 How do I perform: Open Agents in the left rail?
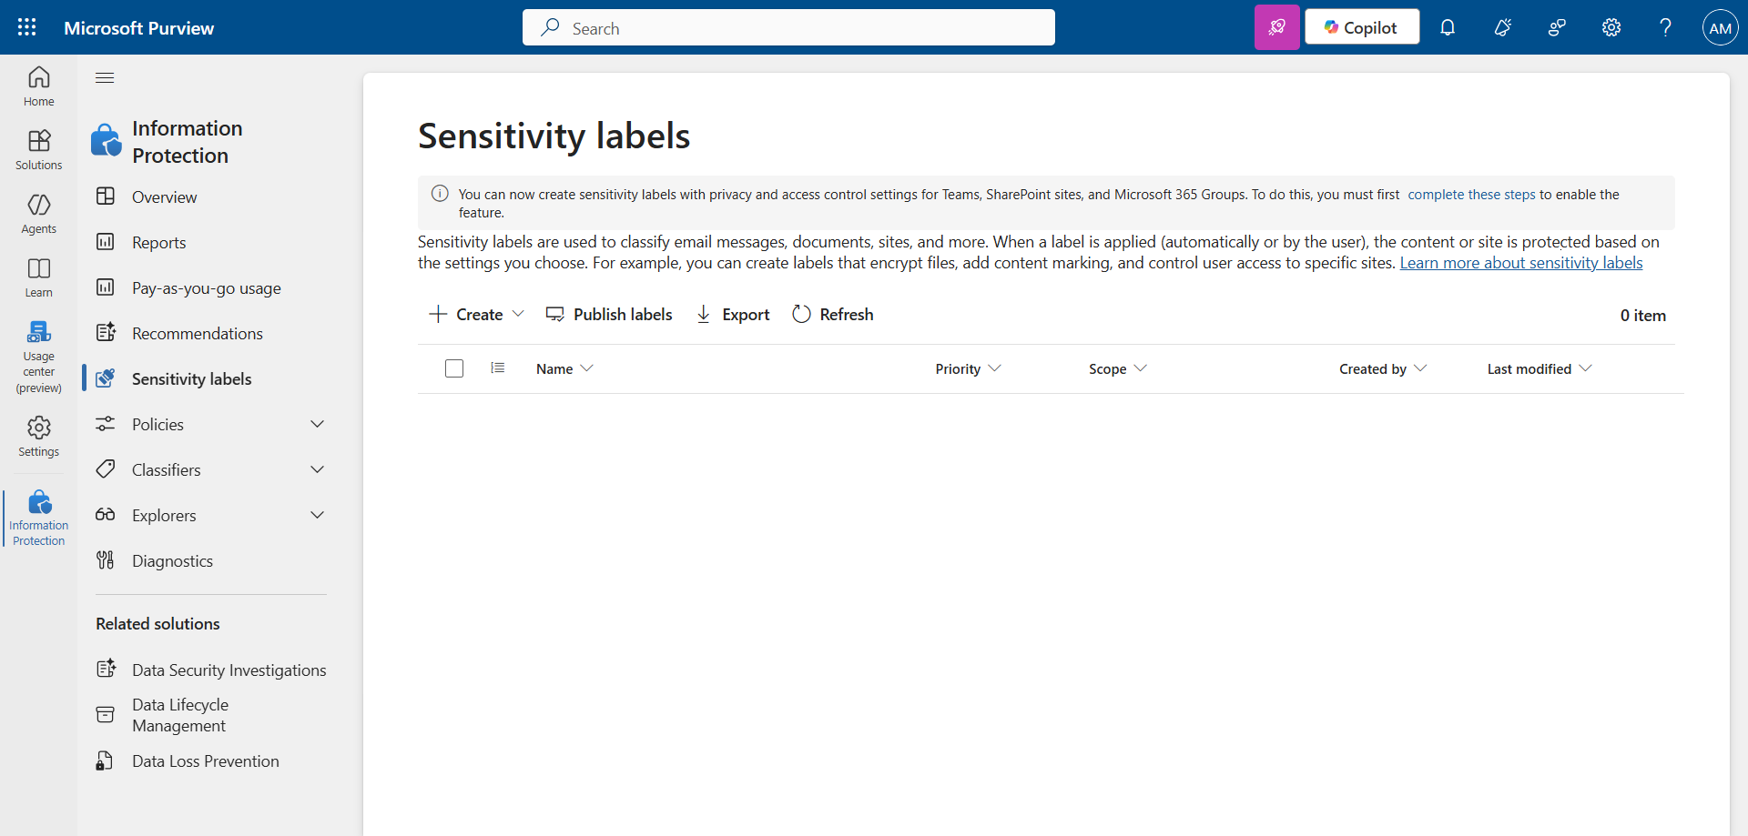coord(38,214)
